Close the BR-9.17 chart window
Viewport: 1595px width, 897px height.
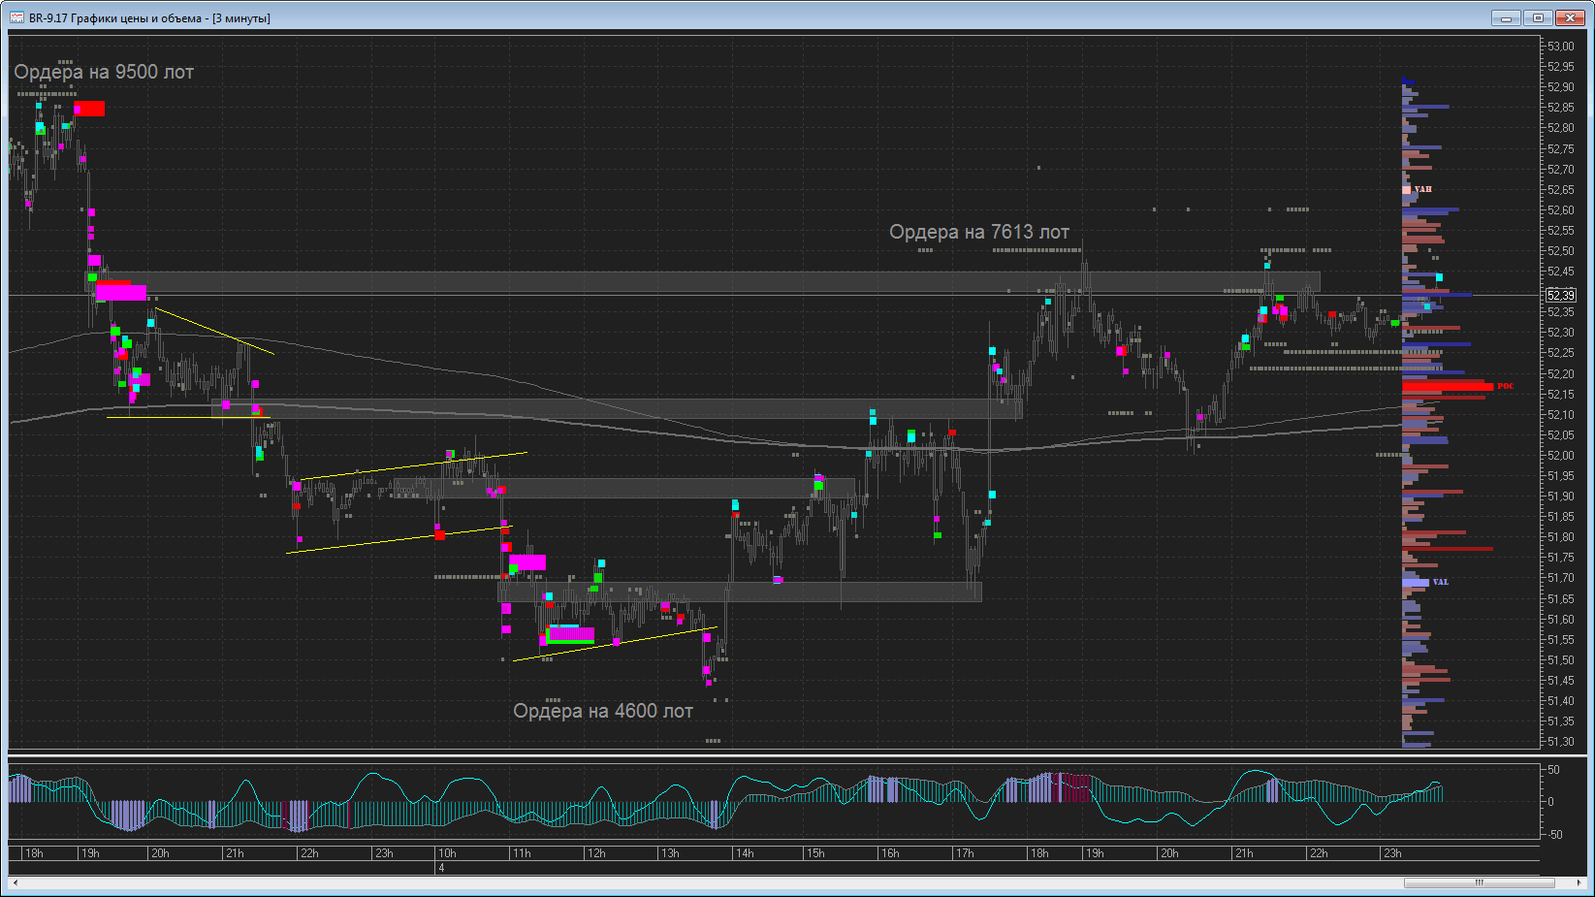click(x=1570, y=17)
